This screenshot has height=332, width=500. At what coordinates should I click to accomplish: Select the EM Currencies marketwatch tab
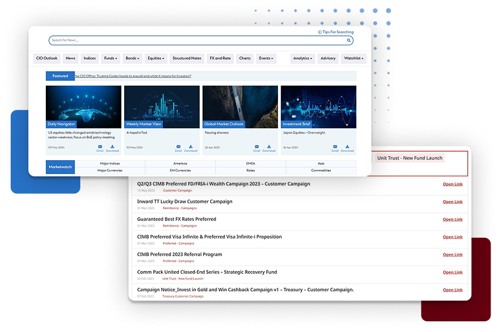point(180,171)
